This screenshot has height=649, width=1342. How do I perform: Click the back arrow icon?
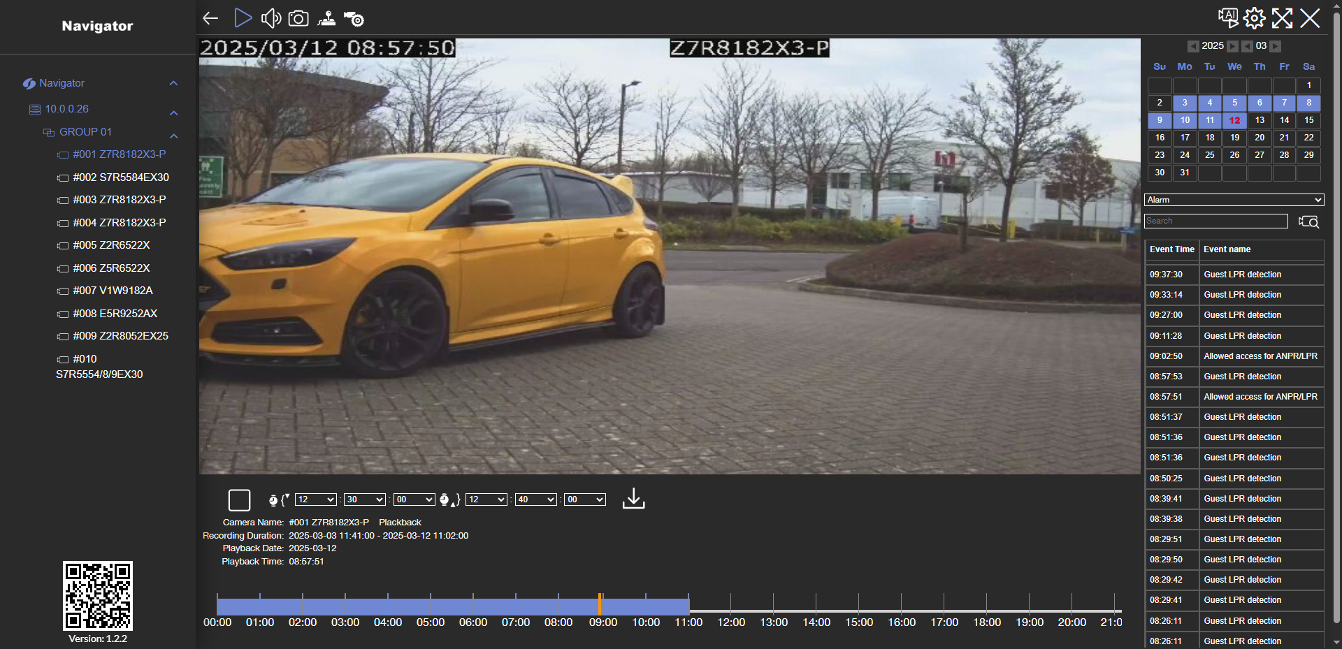210,18
